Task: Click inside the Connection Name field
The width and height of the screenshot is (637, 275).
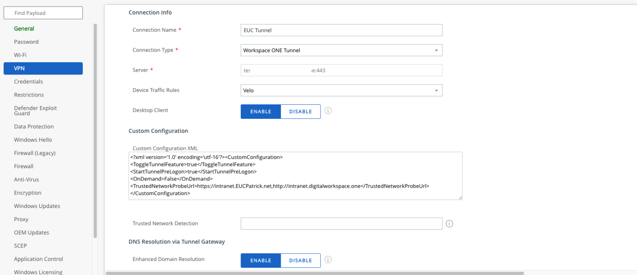Action: tap(341, 30)
